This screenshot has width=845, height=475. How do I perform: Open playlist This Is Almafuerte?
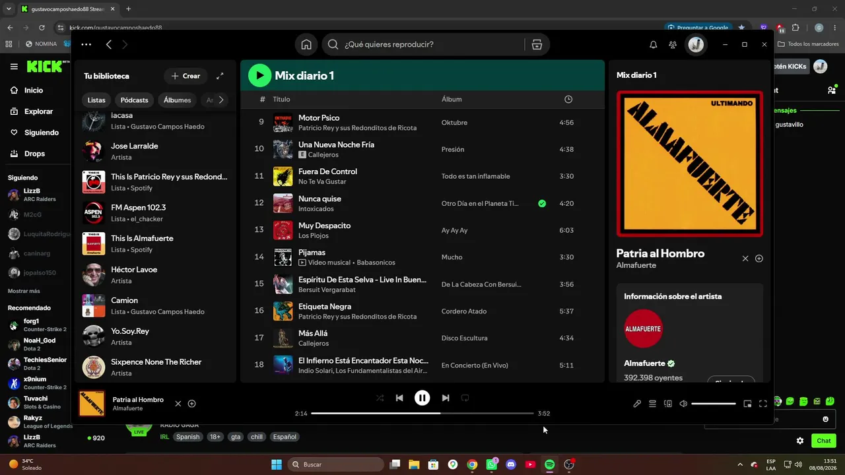155,243
